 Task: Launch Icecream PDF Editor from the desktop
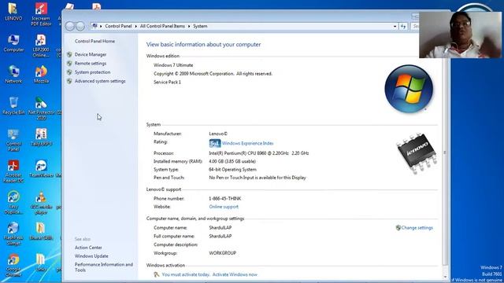click(x=41, y=14)
